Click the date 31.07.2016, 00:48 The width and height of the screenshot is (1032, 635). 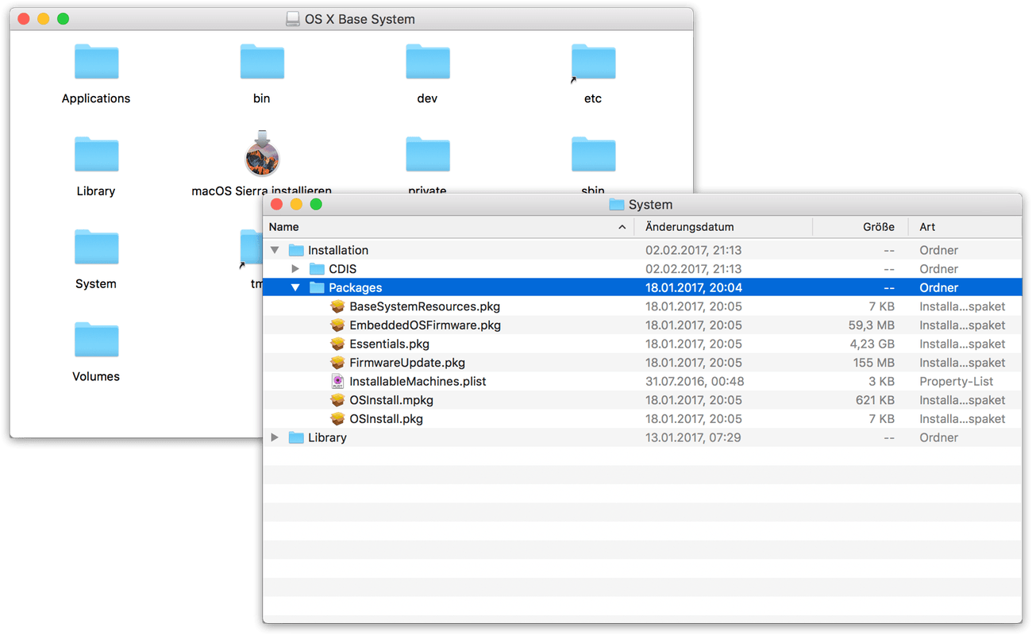pyautogui.click(x=695, y=382)
